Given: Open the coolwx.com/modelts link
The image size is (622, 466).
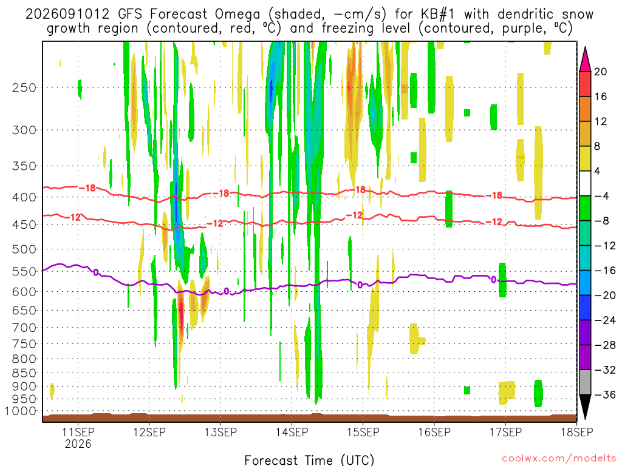Looking at the screenshot, I should pyautogui.click(x=559, y=459).
